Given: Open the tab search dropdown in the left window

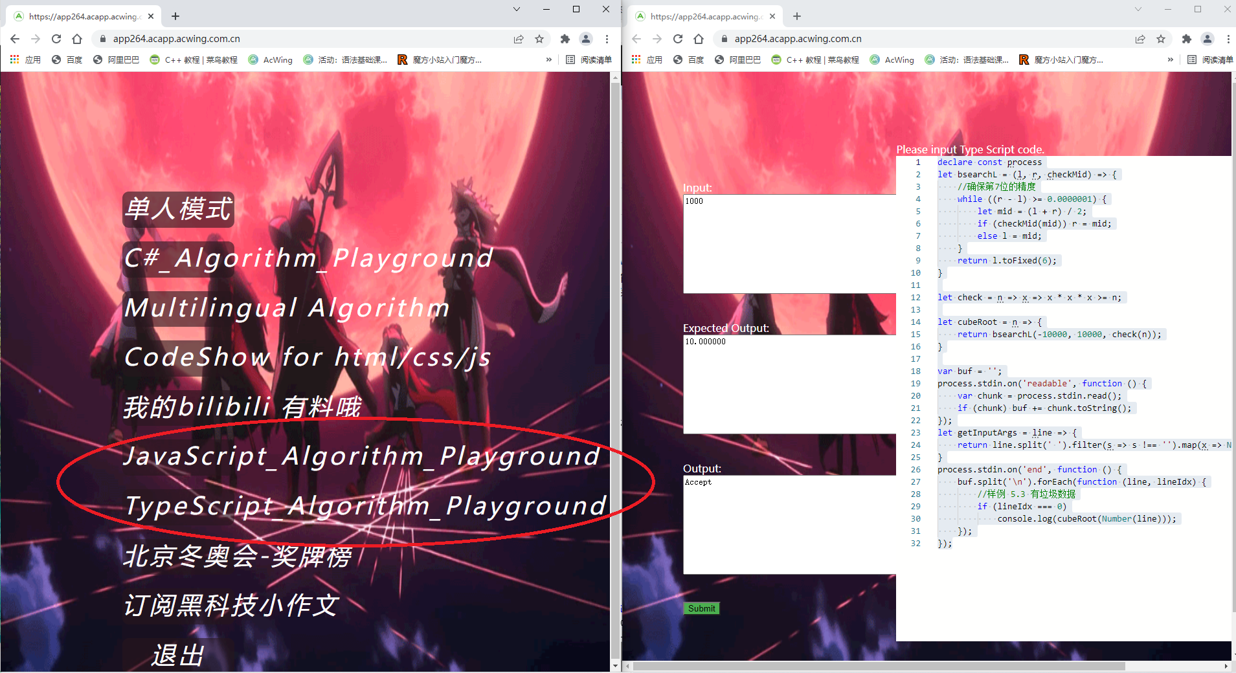Looking at the screenshot, I should coord(516,9).
